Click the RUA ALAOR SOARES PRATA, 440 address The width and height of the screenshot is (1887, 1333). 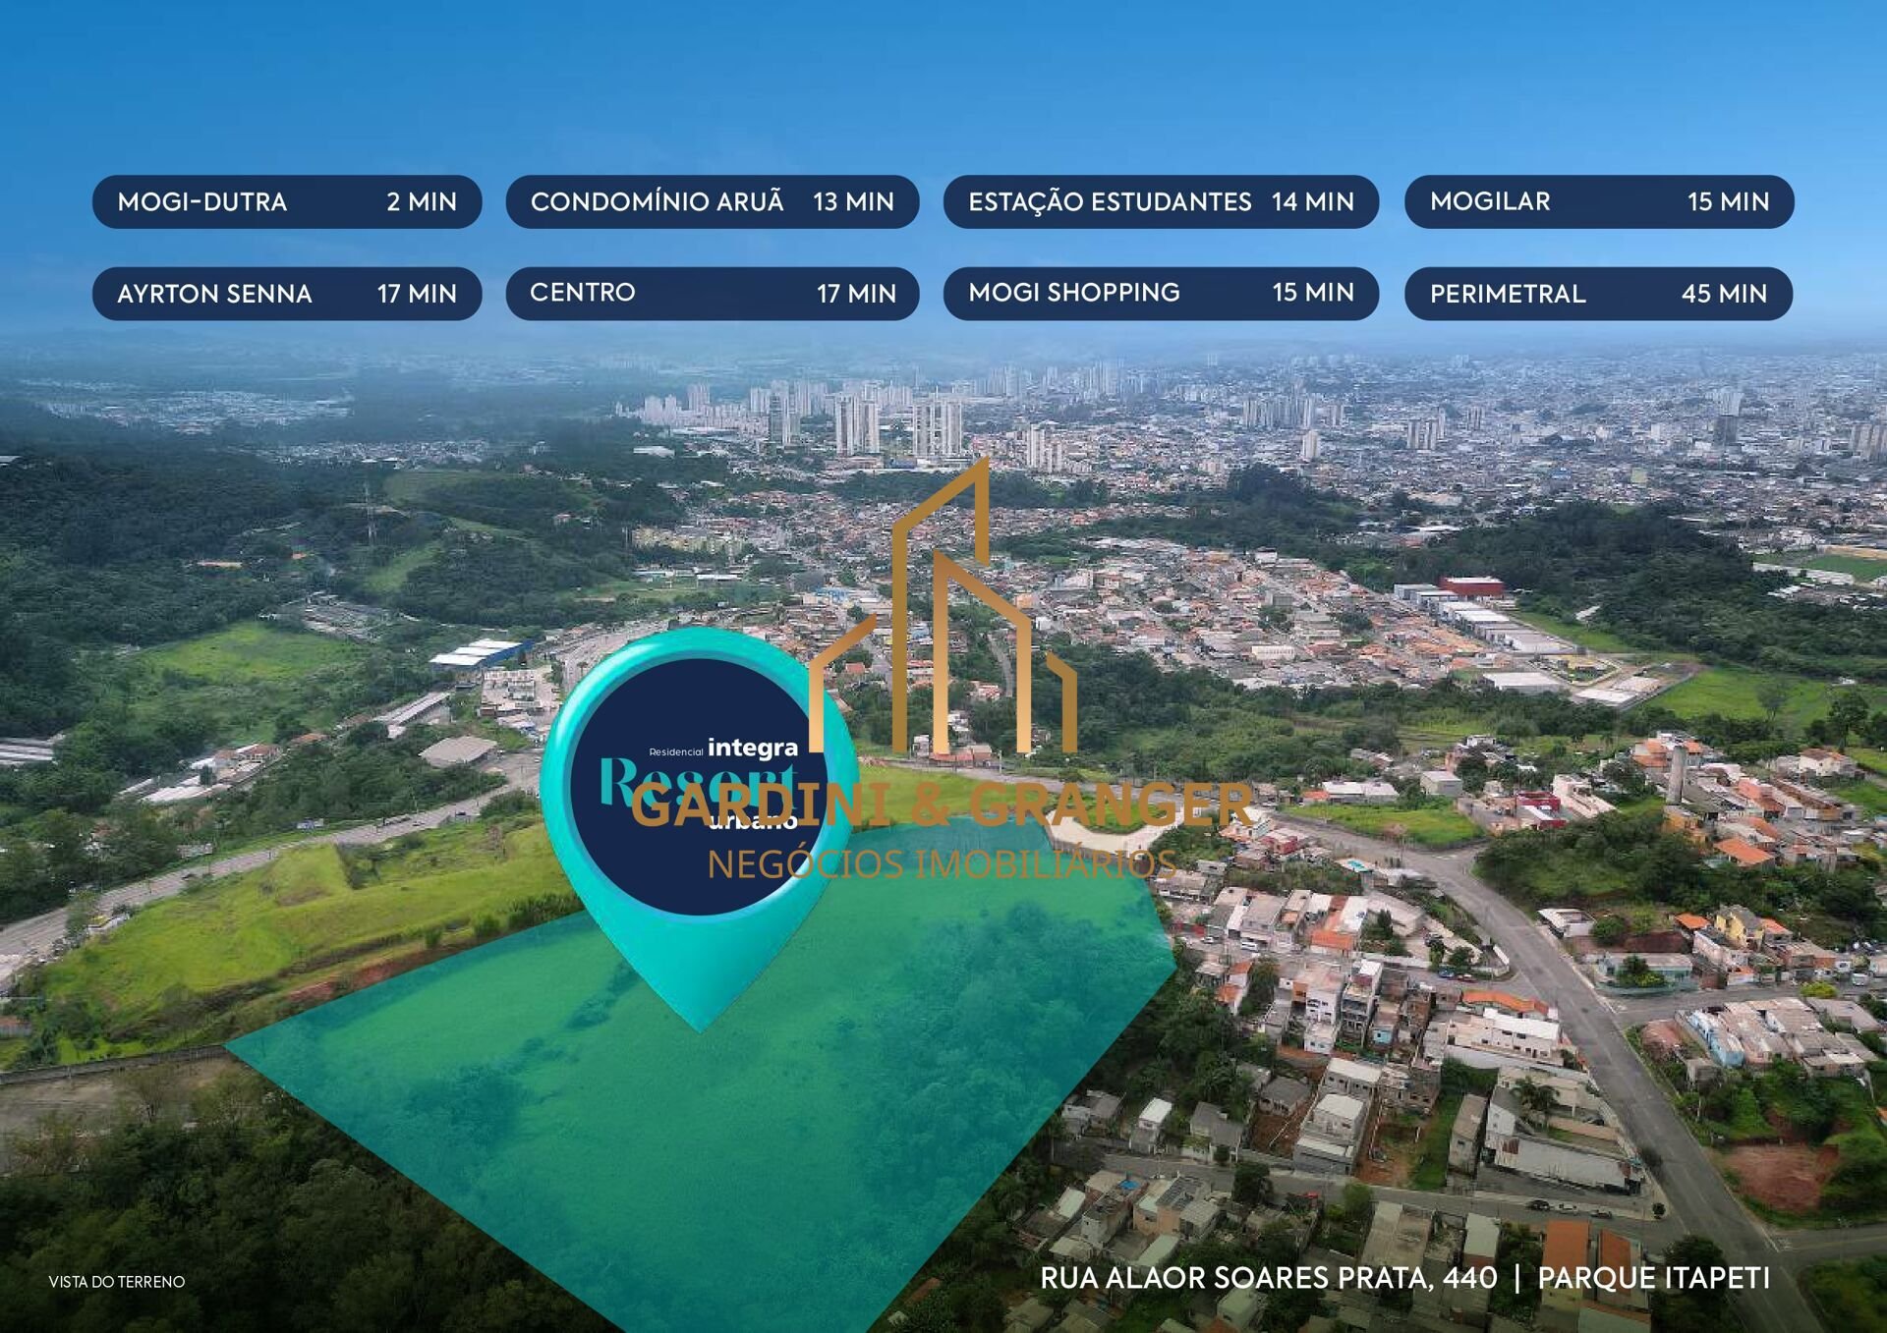(x=1268, y=1278)
